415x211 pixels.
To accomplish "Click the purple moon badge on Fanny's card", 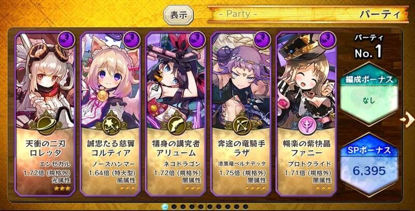I will pos(327,40).
